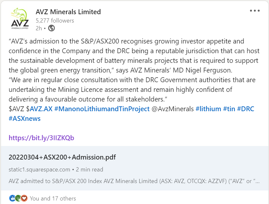Click the globe public visibility icon
This screenshot has height=204, width=269.
(x=51, y=28)
